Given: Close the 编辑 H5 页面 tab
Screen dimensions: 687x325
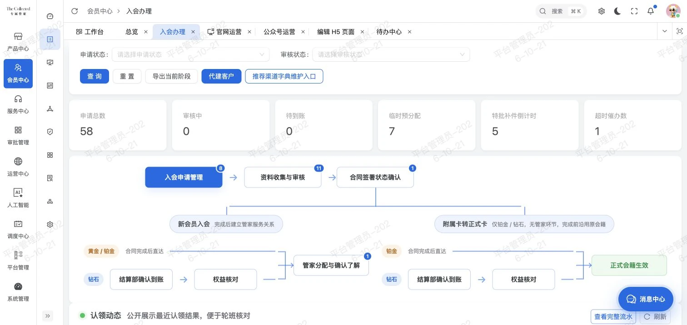Looking at the screenshot, I should pos(362,32).
